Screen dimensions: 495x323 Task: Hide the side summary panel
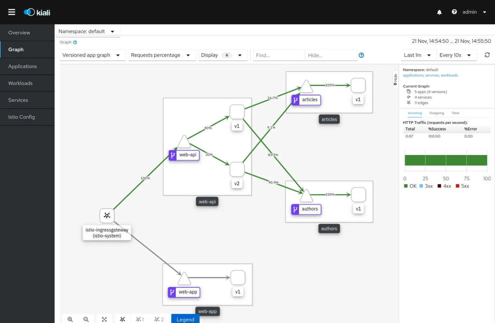(x=395, y=79)
